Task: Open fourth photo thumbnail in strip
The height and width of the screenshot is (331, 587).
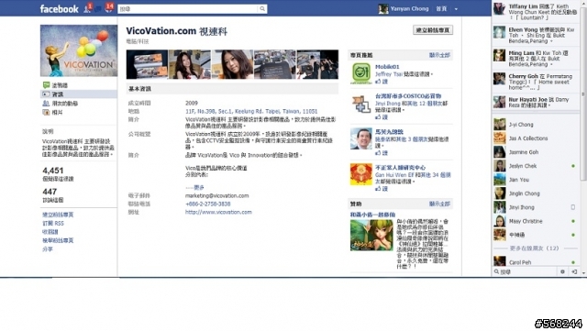Action: point(275,64)
